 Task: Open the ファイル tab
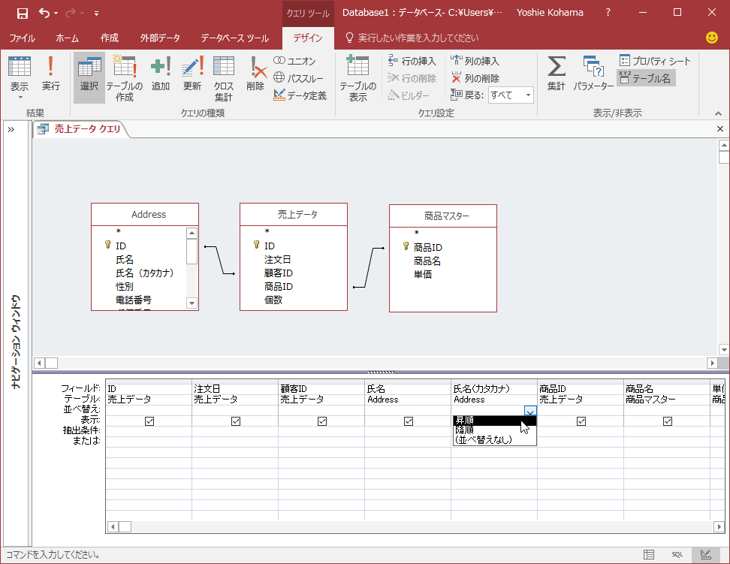[x=22, y=38]
